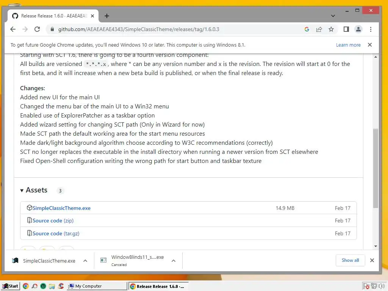Open the Start menu

(10, 286)
